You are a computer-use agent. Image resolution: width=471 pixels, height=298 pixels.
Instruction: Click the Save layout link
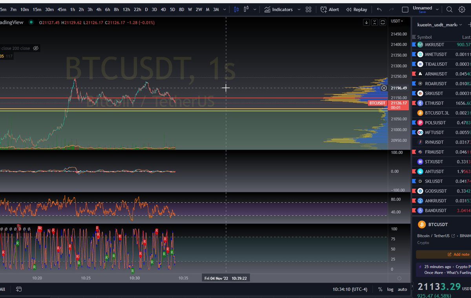pyautogui.click(x=422, y=12)
